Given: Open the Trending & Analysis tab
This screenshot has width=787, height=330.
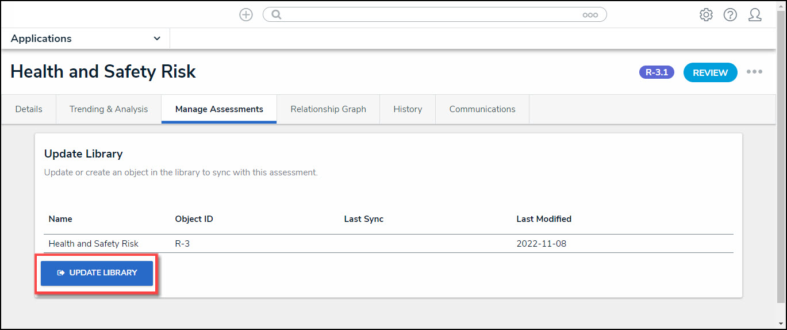Looking at the screenshot, I should [109, 109].
